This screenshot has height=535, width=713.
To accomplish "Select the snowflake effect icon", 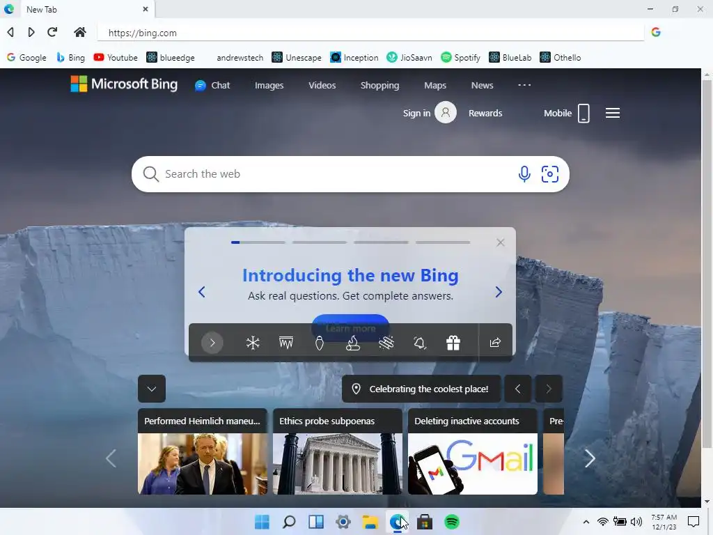I will pyautogui.click(x=253, y=343).
